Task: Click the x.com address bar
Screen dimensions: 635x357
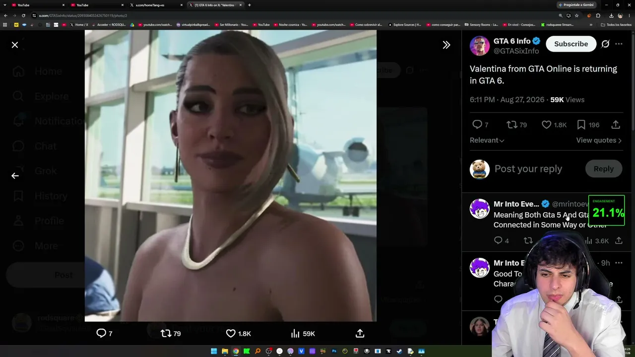Action: pyautogui.click(x=293, y=15)
